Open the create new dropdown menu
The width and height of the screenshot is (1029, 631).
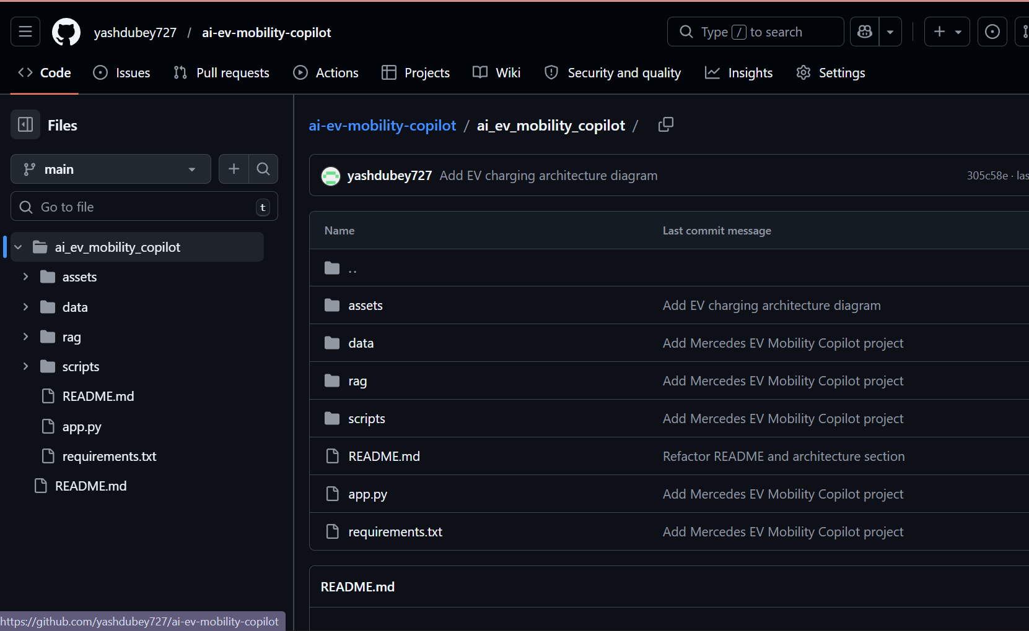point(947,32)
